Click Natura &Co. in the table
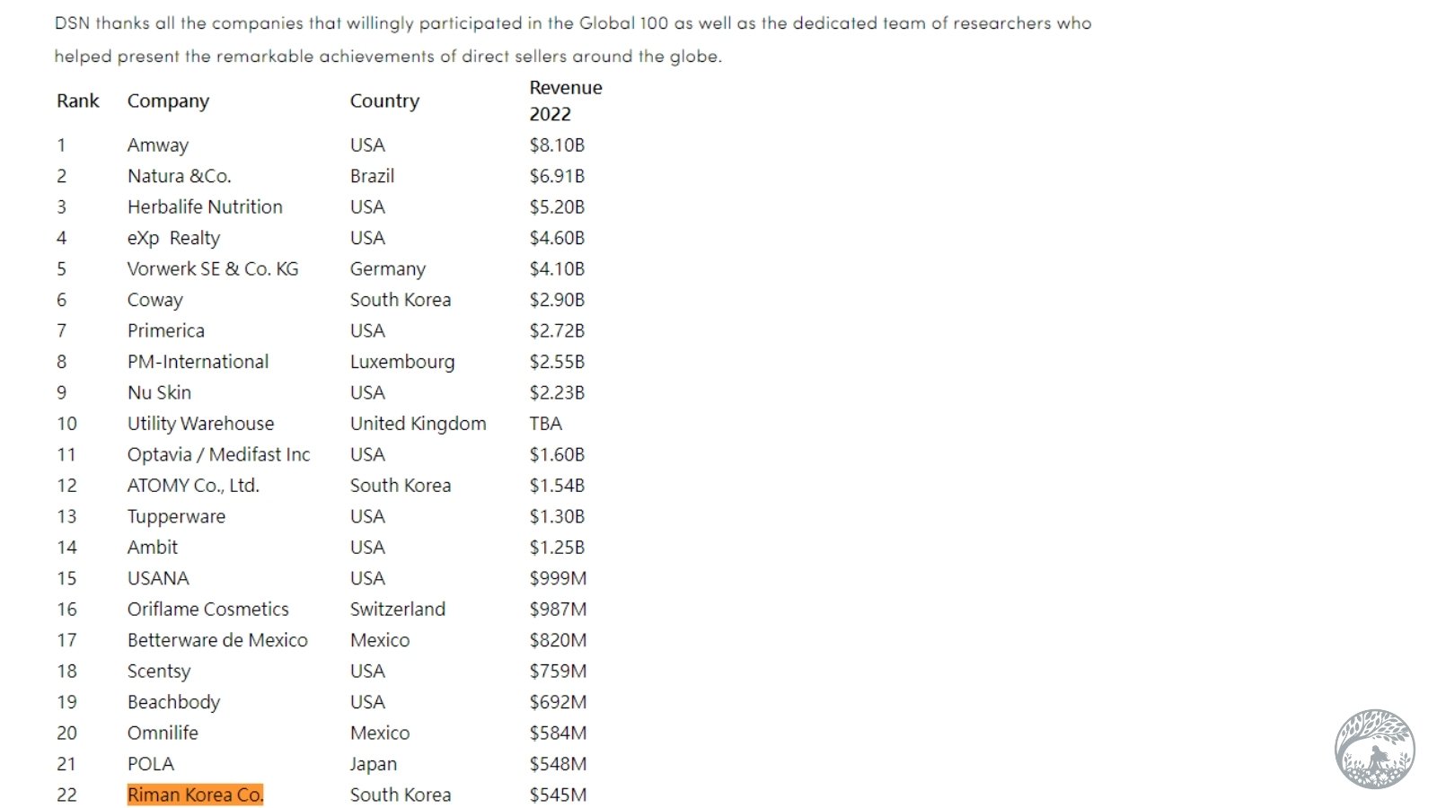 pyautogui.click(x=180, y=176)
